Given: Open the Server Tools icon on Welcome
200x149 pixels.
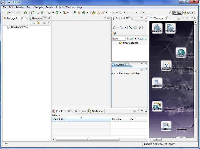Looking at the screenshot, I should click(157, 83).
